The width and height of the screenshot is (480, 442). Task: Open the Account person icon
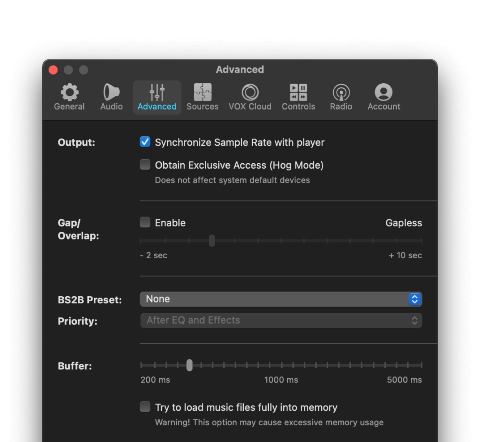[x=384, y=92]
